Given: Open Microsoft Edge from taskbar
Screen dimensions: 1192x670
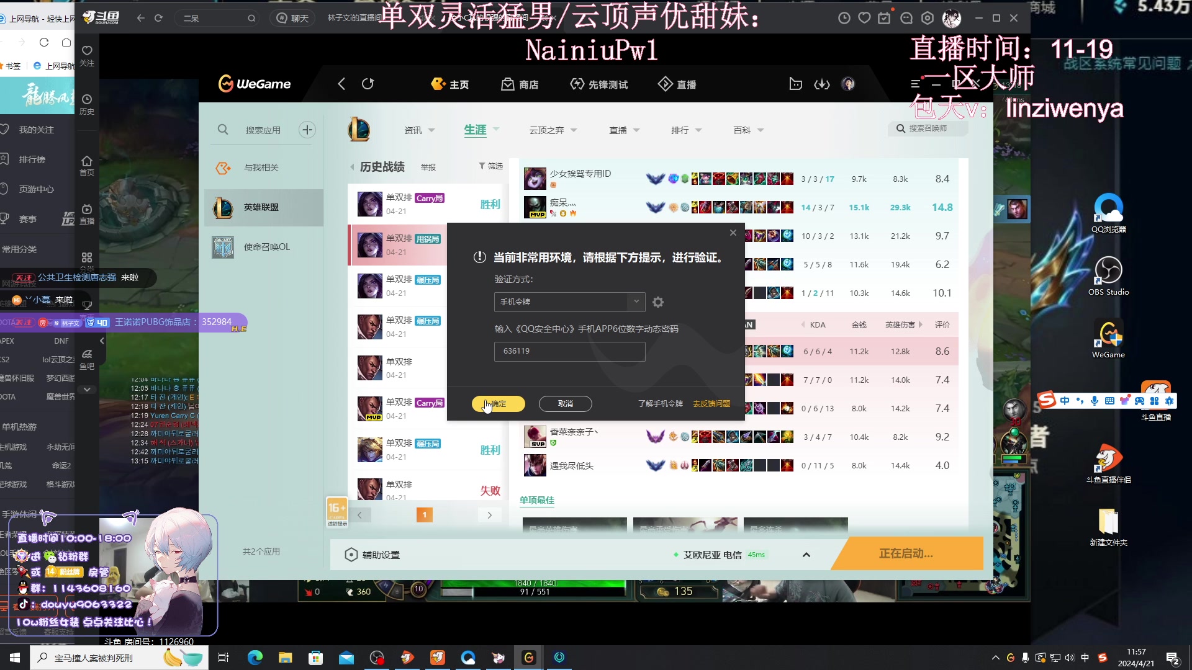Looking at the screenshot, I should pyautogui.click(x=255, y=658).
